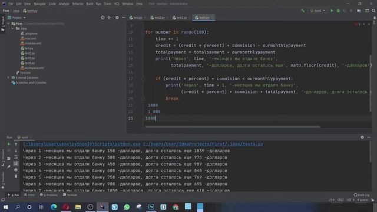Toggle scroll to end icon in Run panel
This screenshot has height=212, width=377.
click(x=16, y=164)
